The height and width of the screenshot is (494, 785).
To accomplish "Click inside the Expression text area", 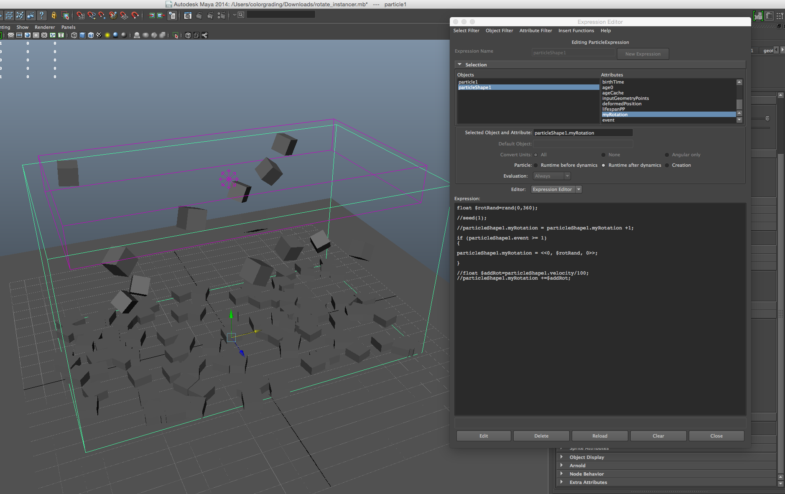I will click(x=600, y=309).
